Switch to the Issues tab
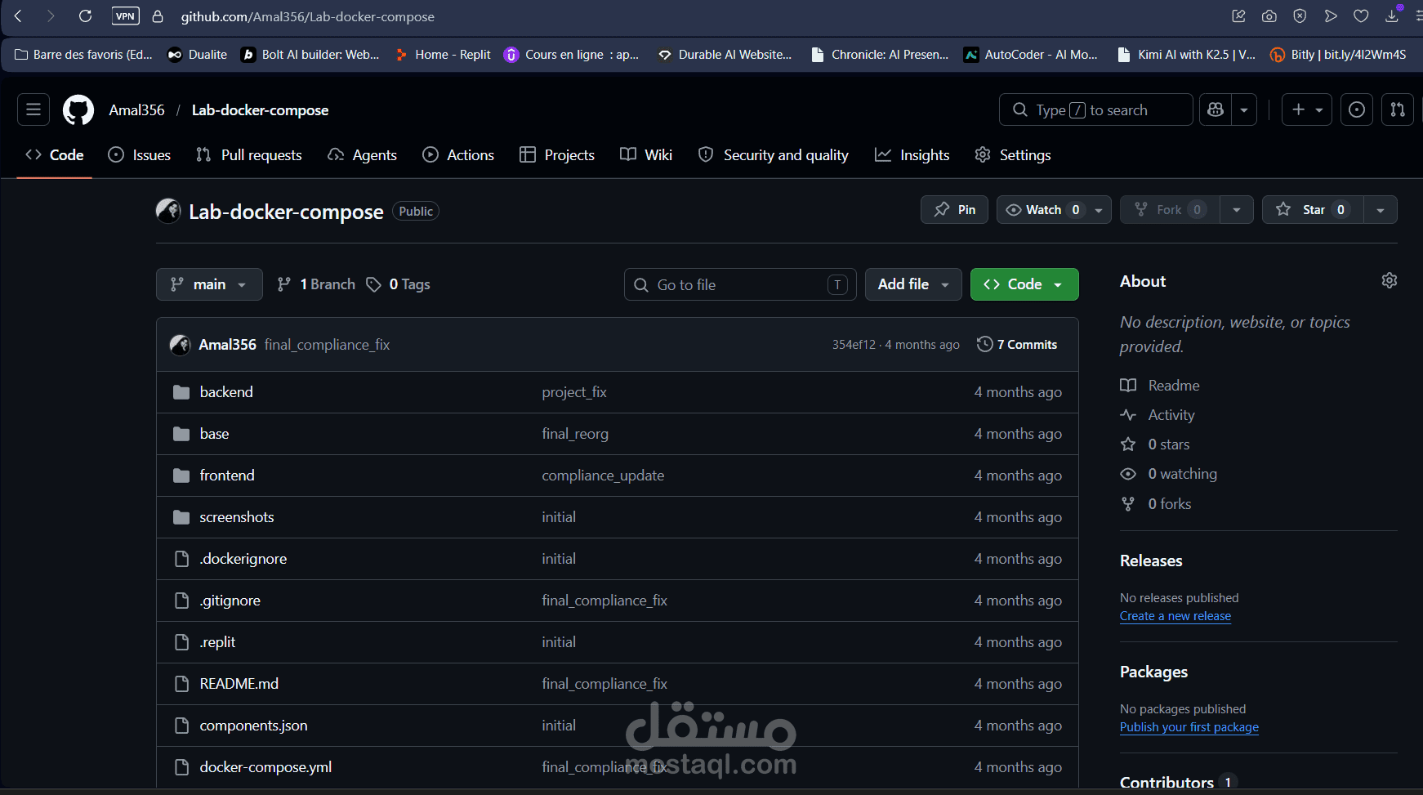The width and height of the screenshot is (1423, 795). [140, 155]
